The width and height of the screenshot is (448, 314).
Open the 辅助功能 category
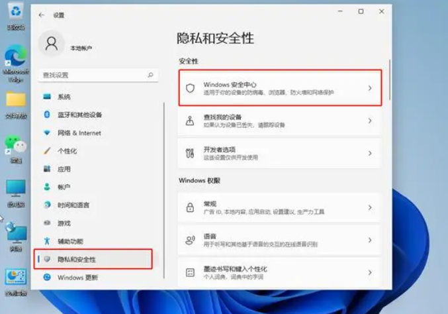pos(97,241)
